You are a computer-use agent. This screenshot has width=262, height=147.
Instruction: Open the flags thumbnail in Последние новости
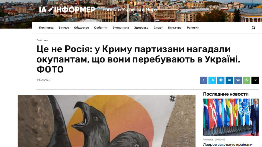[x=231, y=117]
